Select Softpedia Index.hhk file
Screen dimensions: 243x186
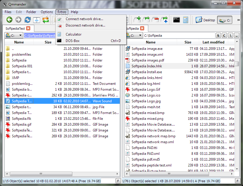click(147, 66)
